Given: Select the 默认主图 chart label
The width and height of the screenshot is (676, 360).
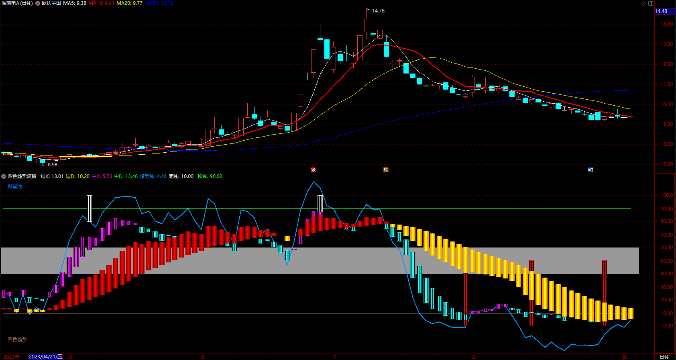Looking at the screenshot, I should click(x=51, y=3).
